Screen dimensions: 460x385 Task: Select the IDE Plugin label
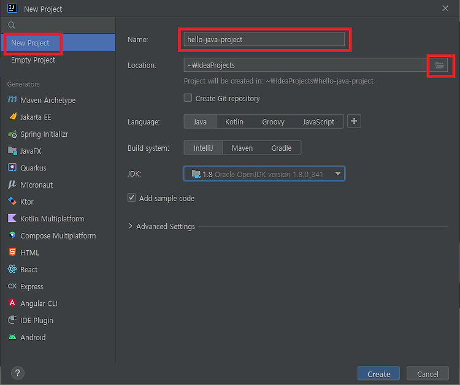(36, 320)
